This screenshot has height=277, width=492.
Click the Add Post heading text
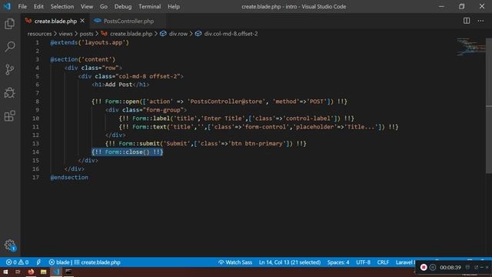[x=118, y=85]
